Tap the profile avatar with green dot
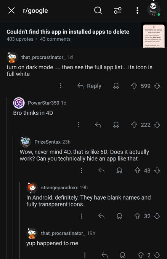The image size is (167, 259). (154, 9)
